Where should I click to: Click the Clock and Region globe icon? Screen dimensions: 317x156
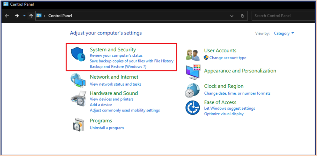192,91
